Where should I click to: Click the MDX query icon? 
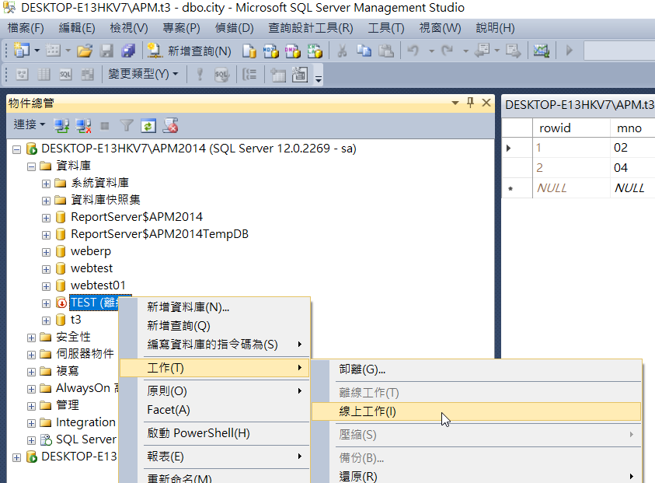[x=270, y=51]
